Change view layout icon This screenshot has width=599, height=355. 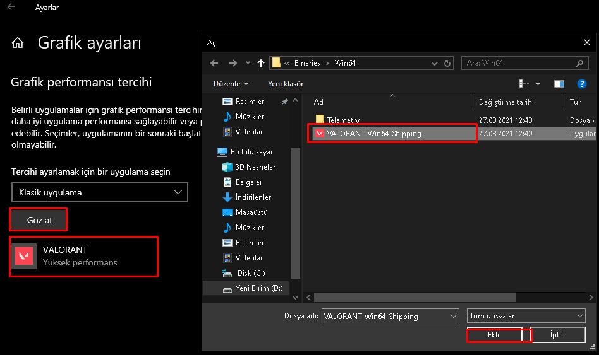524,83
